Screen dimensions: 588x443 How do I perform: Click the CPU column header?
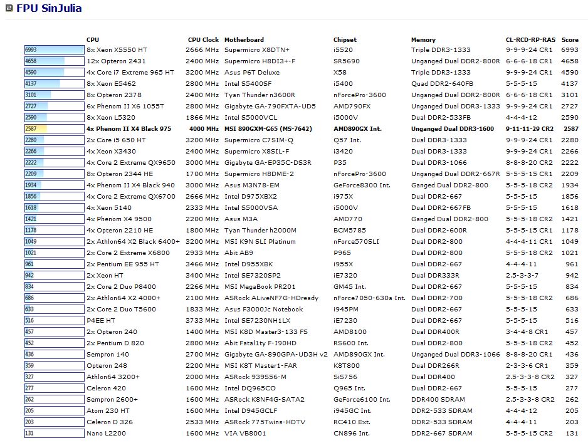93,39
